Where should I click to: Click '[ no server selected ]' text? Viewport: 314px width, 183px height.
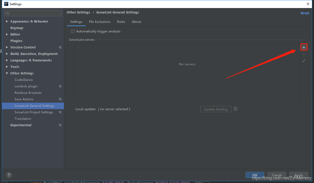(114, 109)
